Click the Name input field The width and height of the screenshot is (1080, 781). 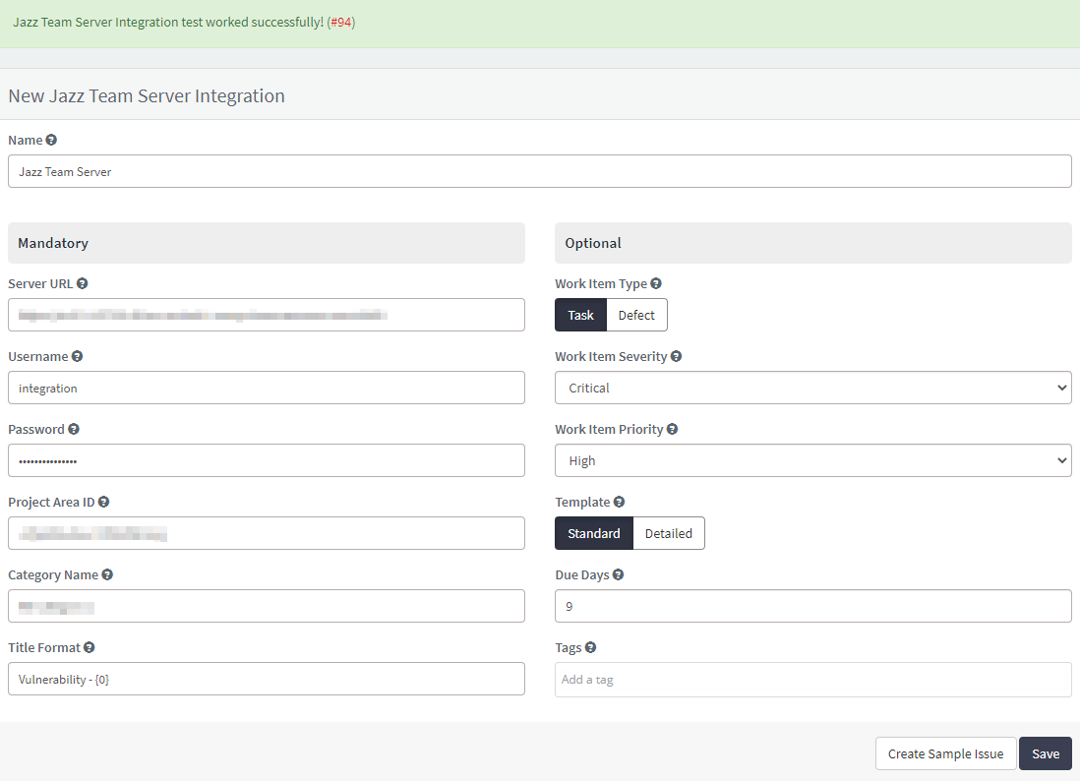(x=539, y=171)
